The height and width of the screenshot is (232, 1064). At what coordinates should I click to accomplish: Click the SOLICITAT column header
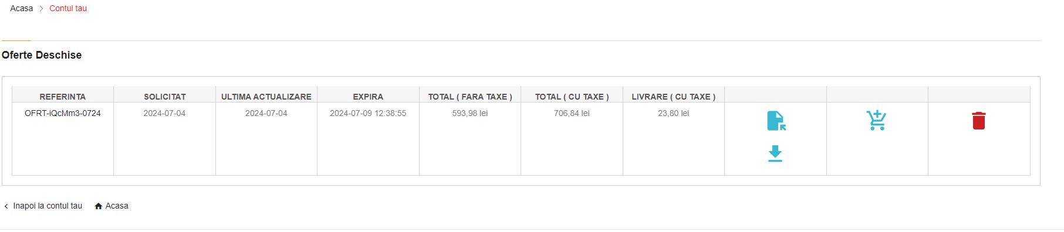point(165,97)
